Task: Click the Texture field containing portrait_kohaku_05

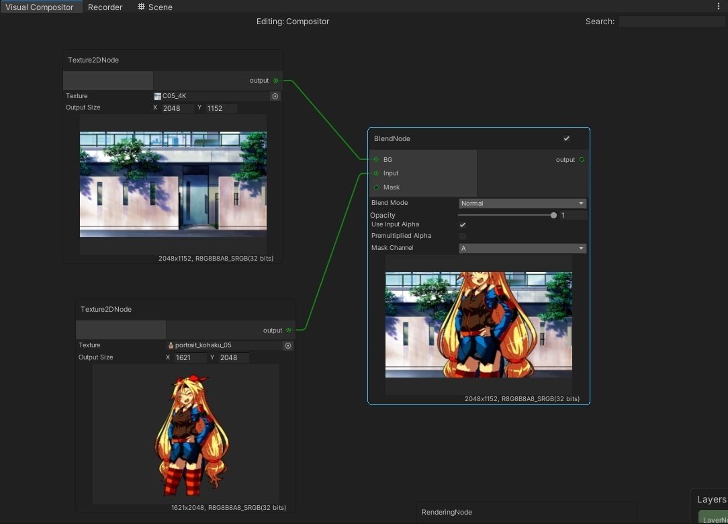Action: tap(230, 345)
